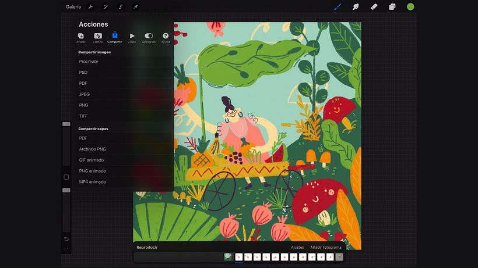Viewport: 478px width, 268px height.
Task: Select the Smudge finger tool
Action: click(x=356, y=6)
